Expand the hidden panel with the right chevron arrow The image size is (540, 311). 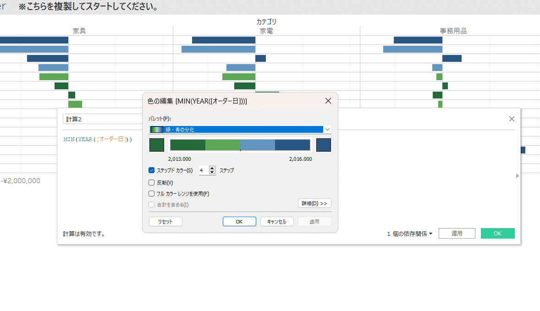pyautogui.click(x=517, y=176)
